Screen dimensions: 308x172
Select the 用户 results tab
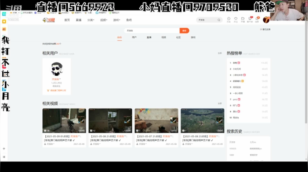click(x=134, y=37)
